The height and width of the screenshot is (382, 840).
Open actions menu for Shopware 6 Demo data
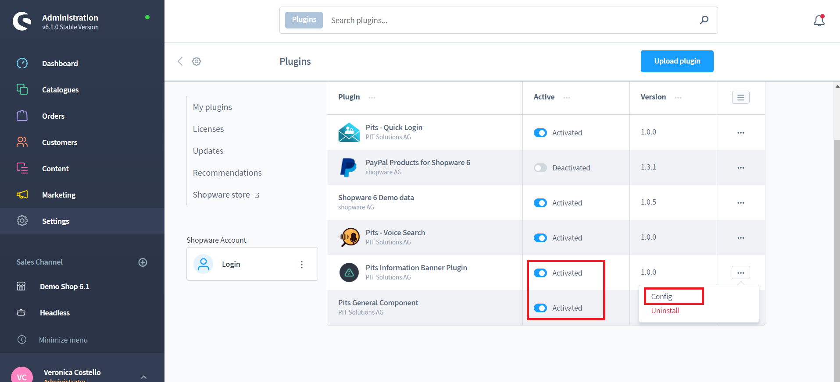(740, 203)
